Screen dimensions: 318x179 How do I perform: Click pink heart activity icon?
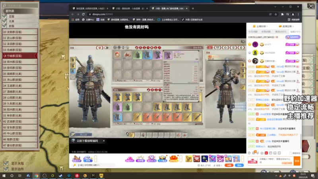(x=130, y=159)
